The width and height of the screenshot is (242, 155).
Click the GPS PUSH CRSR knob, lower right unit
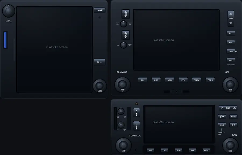tap(230, 145)
